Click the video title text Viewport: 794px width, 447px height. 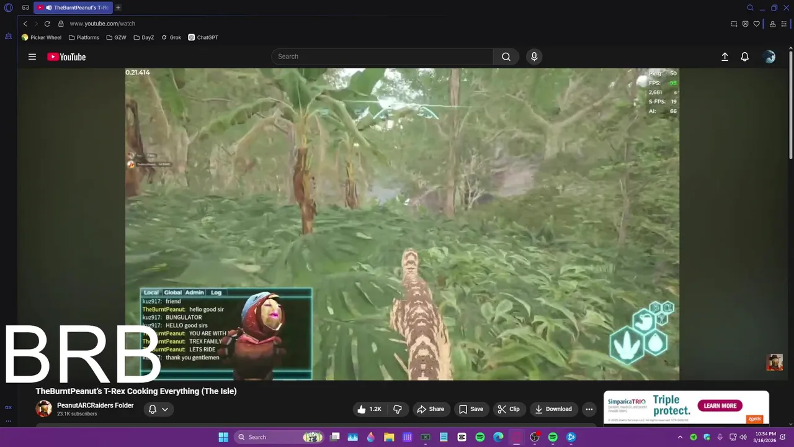(136, 391)
